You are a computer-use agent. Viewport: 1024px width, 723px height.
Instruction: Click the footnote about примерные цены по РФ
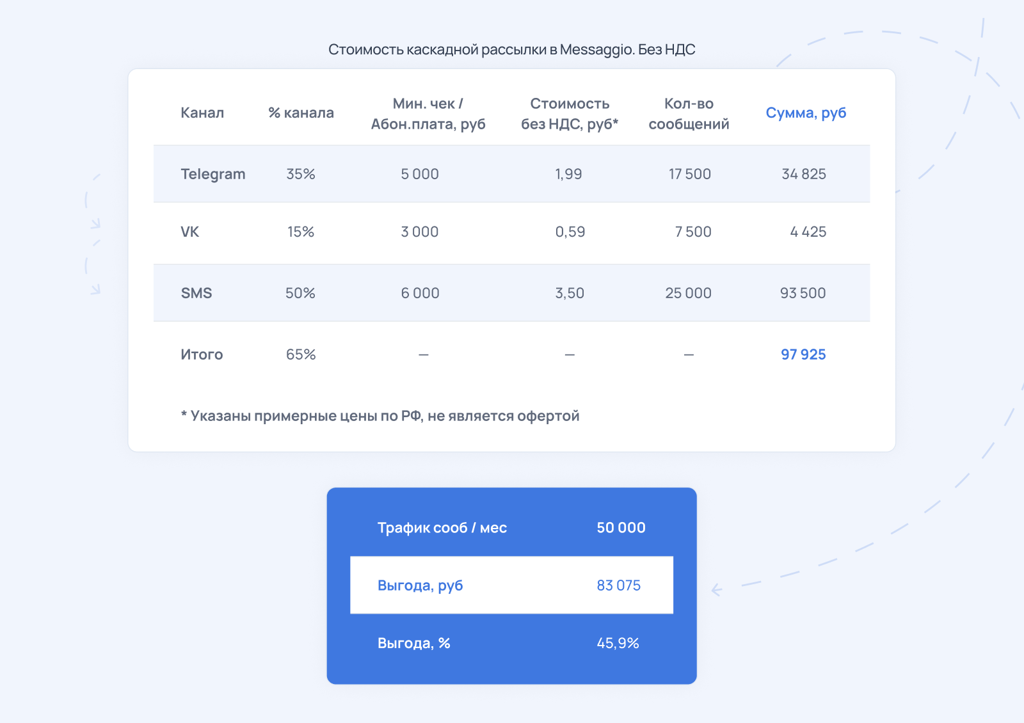[x=380, y=416]
